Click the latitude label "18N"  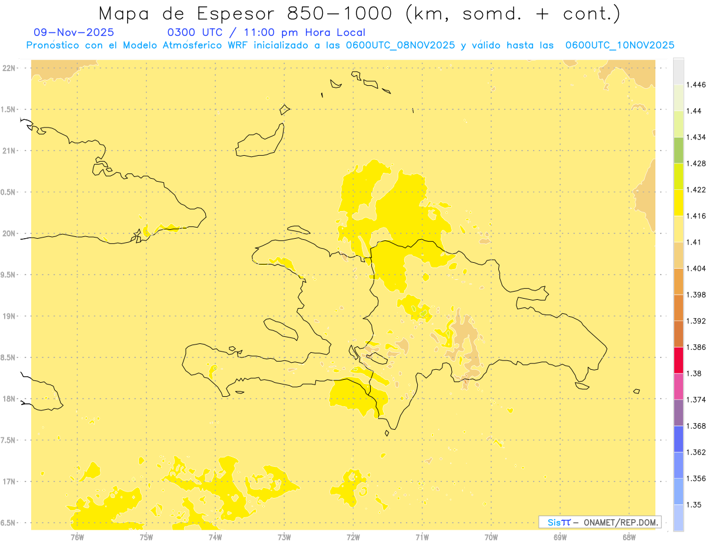(x=9, y=399)
